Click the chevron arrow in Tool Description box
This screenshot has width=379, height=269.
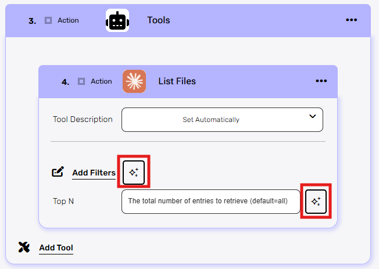tap(312, 117)
